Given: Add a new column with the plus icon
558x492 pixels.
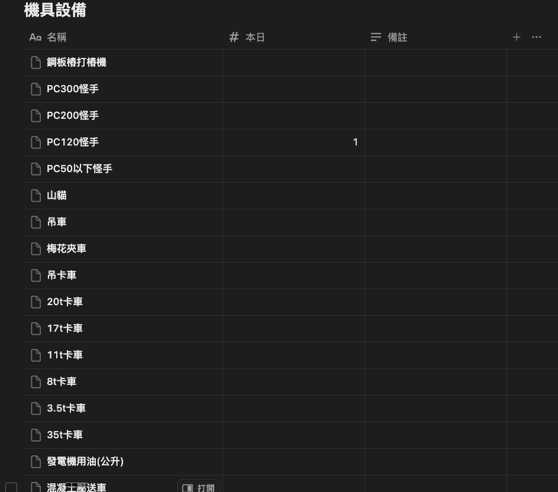Looking at the screenshot, I should (517, 37).
